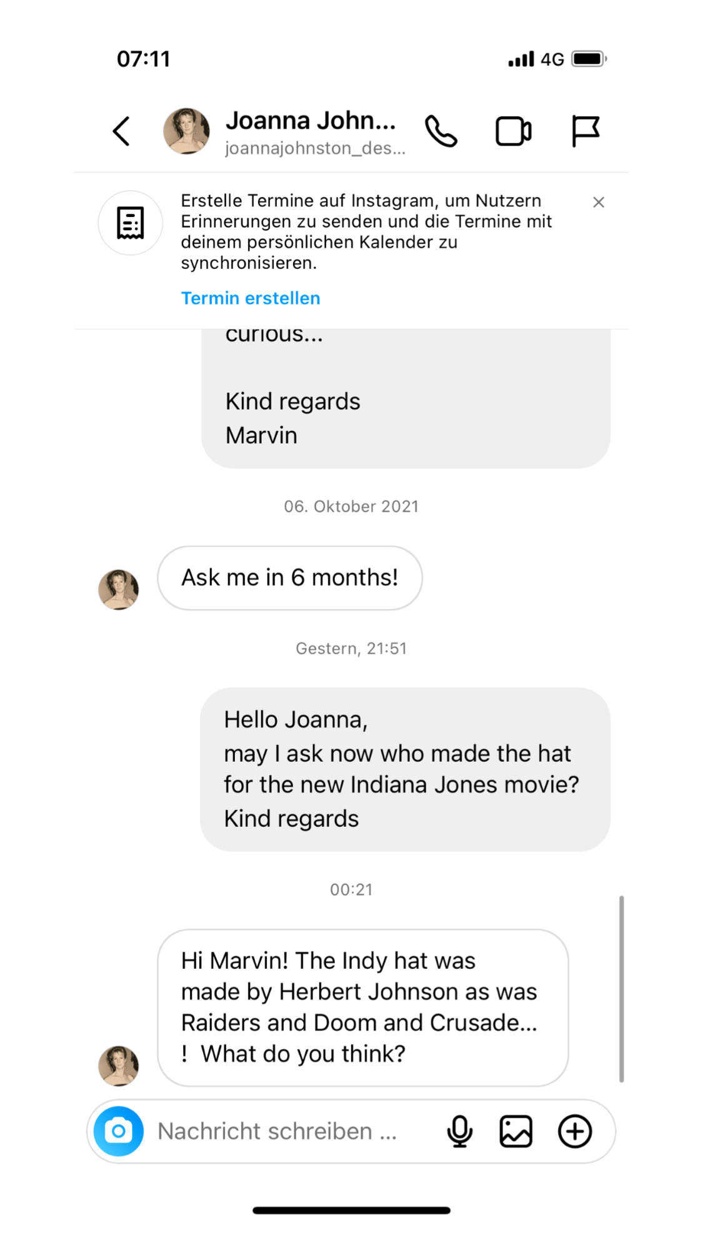The image size is (703, 1251).
Task: Tap the "Hello Joanna" sent message
Action: (404, 769)
